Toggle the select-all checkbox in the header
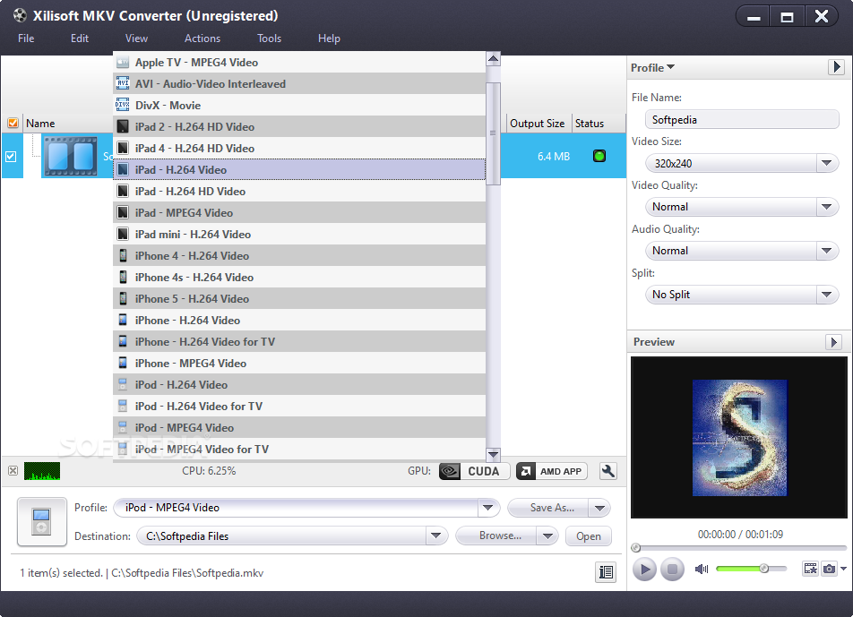Image resolution: width=853 pixels, height=617 pixels. pyautogui.click(x=13, y=124)
